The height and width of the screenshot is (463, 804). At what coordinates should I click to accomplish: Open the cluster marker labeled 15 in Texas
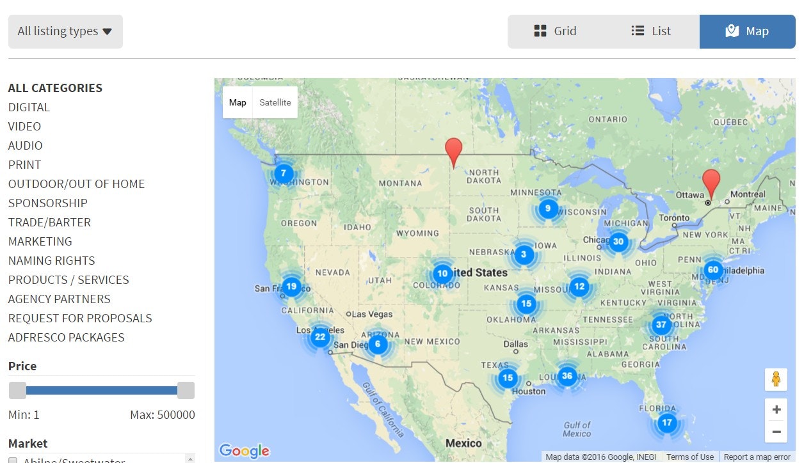(508, 378)
